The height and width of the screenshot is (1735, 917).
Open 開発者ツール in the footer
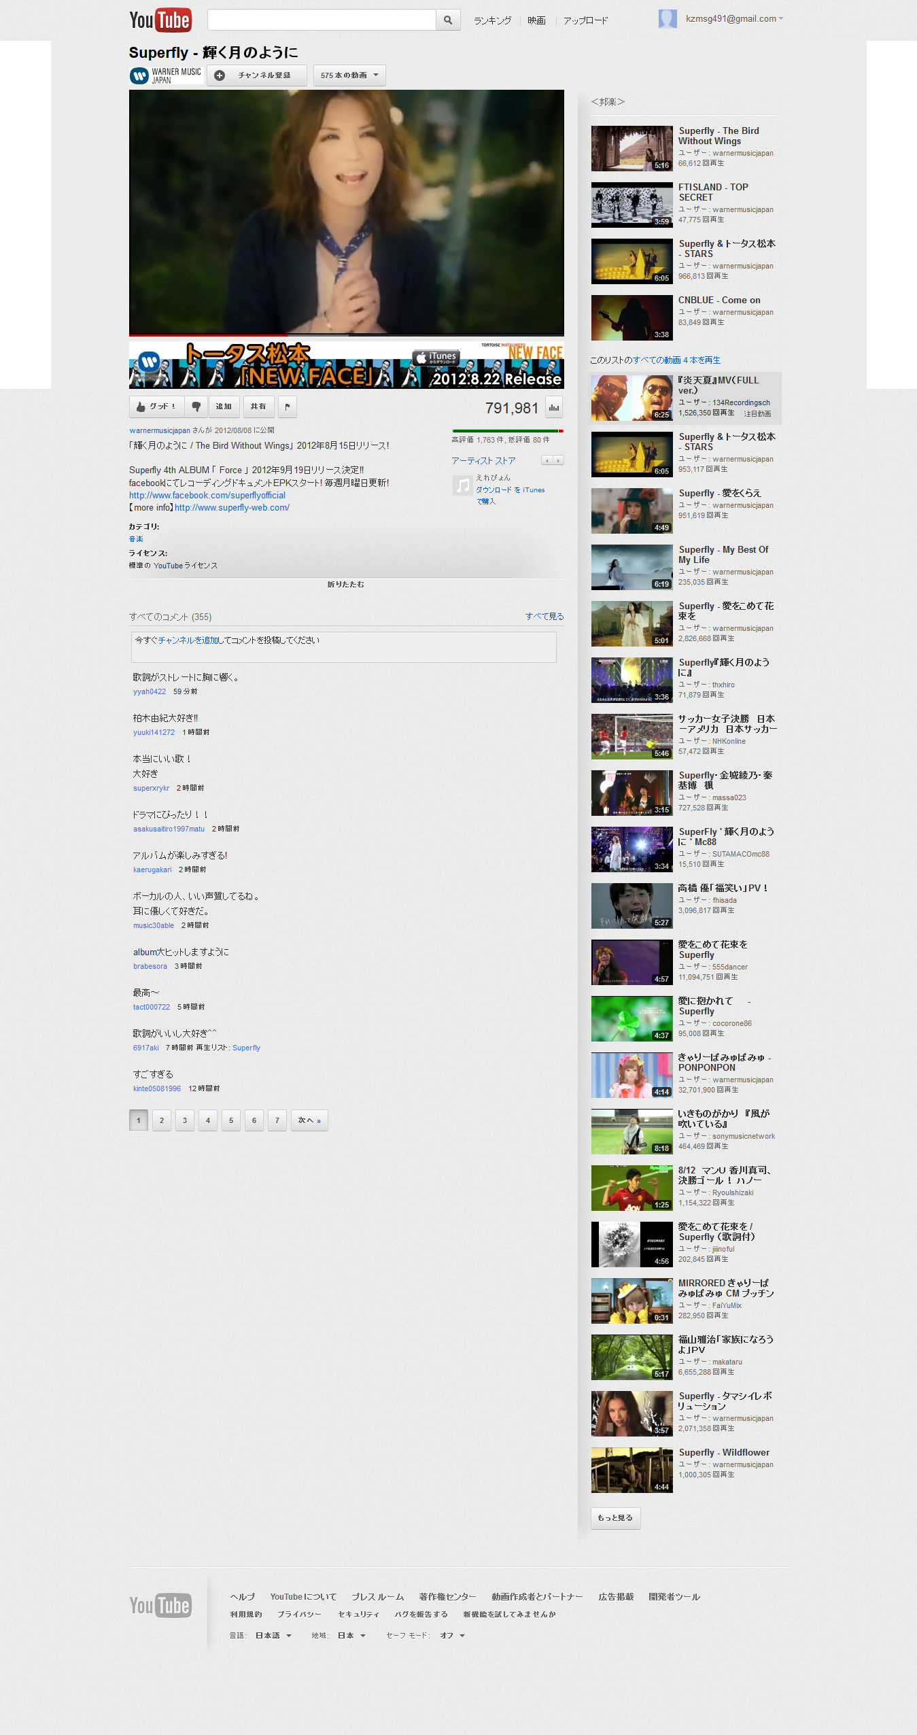674,1597
